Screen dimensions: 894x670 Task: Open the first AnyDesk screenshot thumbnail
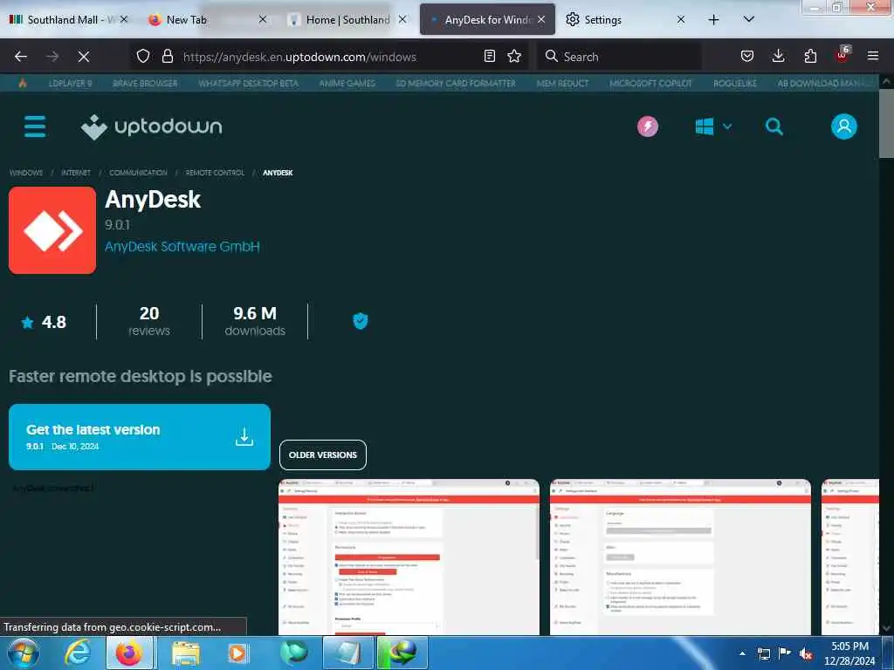click(x=409, y=557)
